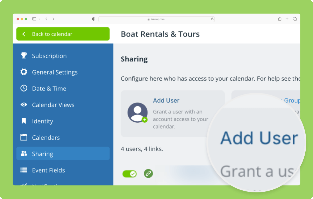This screenshot has width=313, height=199.
Task: Click the green link icon
Action: click(148, 173)
